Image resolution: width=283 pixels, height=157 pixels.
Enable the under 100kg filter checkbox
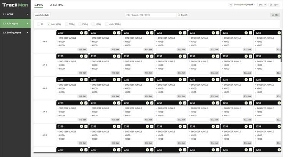[106, 24]
